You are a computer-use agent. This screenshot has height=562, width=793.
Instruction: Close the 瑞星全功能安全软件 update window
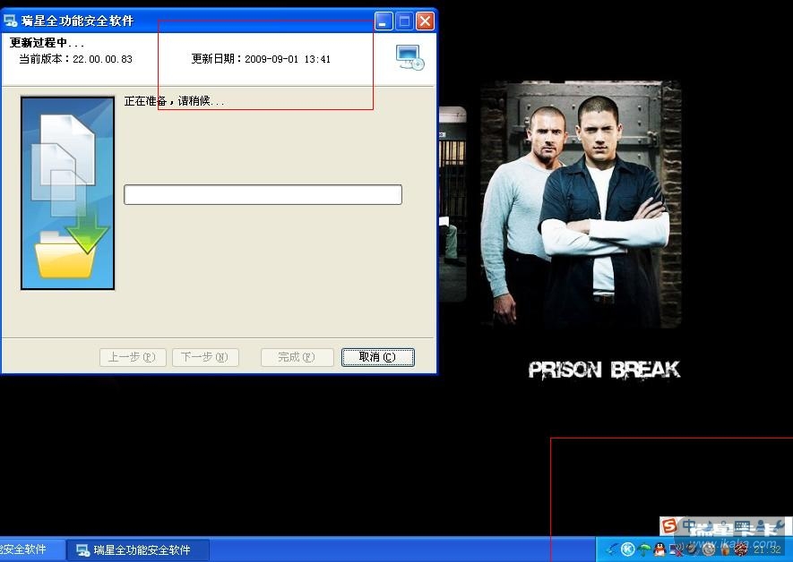pyautogui.click(x=426, y=21)
